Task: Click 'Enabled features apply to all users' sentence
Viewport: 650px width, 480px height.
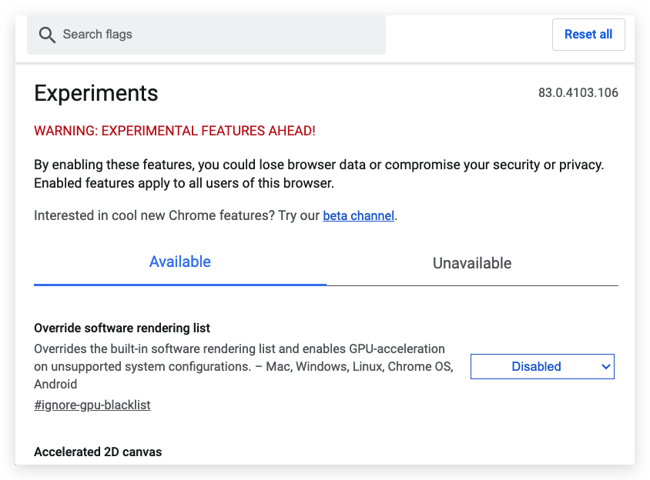Action: tap(184, 183)
